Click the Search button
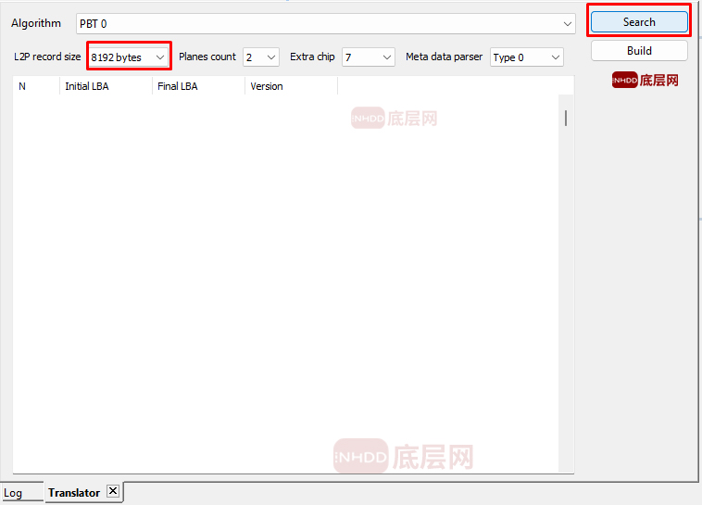The width and height of the screenshot is (702, 505). 639,22
